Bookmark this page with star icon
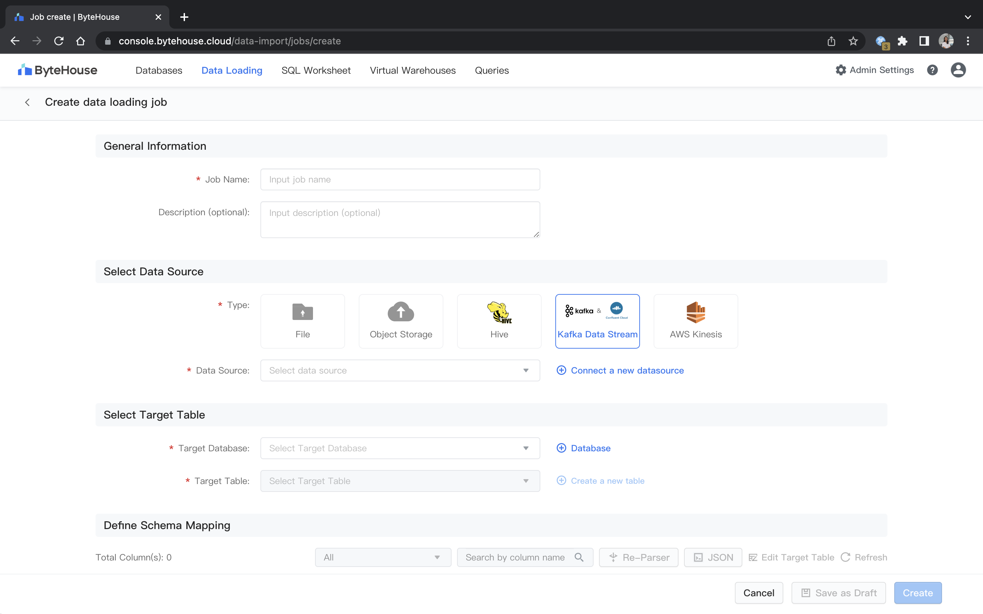This screenshot has height=614, width=983. click(853, 41)
